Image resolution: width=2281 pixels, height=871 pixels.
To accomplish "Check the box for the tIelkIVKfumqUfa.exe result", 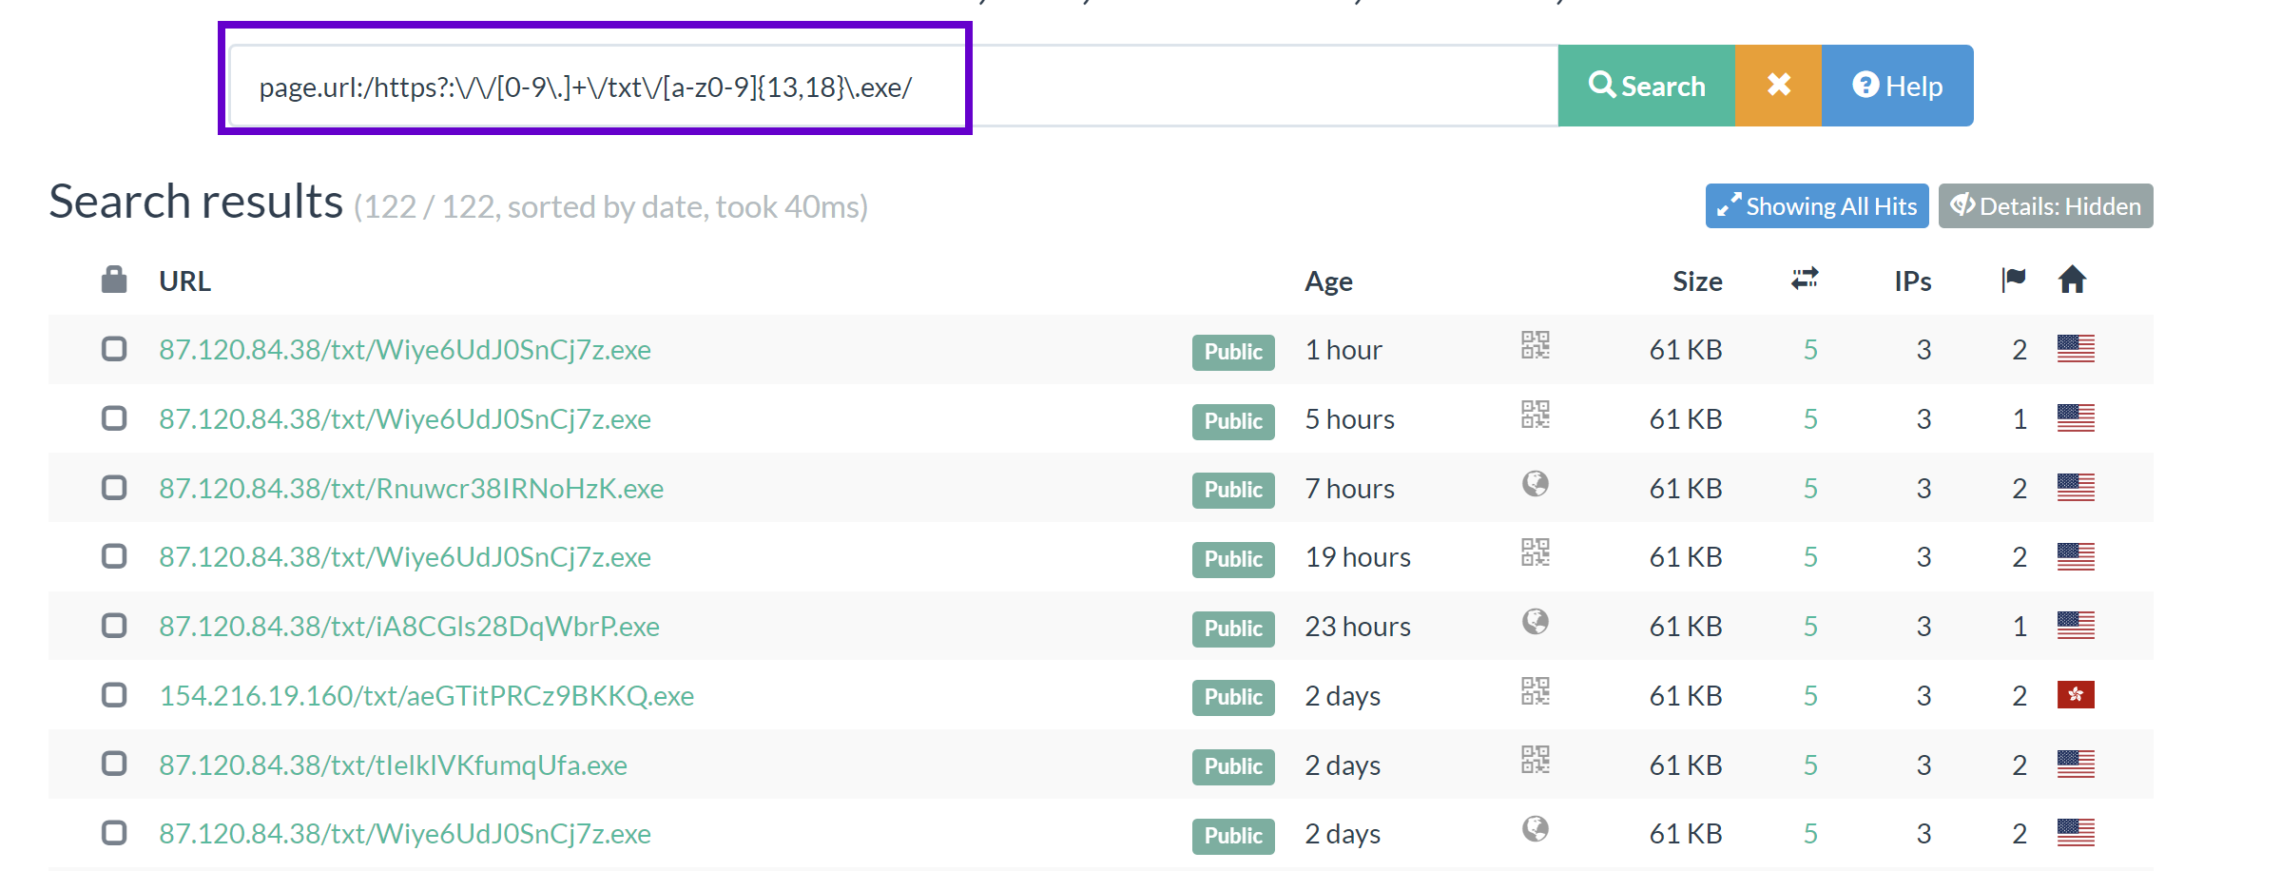I will (x=114, y=764).
